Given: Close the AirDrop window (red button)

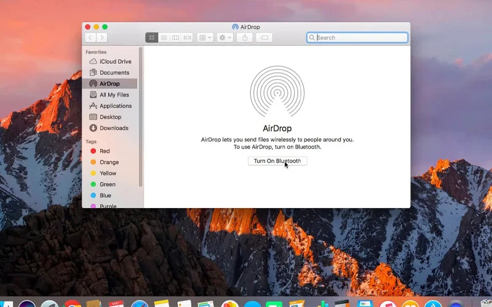Looking at the screenshot, I should (88, 27).
